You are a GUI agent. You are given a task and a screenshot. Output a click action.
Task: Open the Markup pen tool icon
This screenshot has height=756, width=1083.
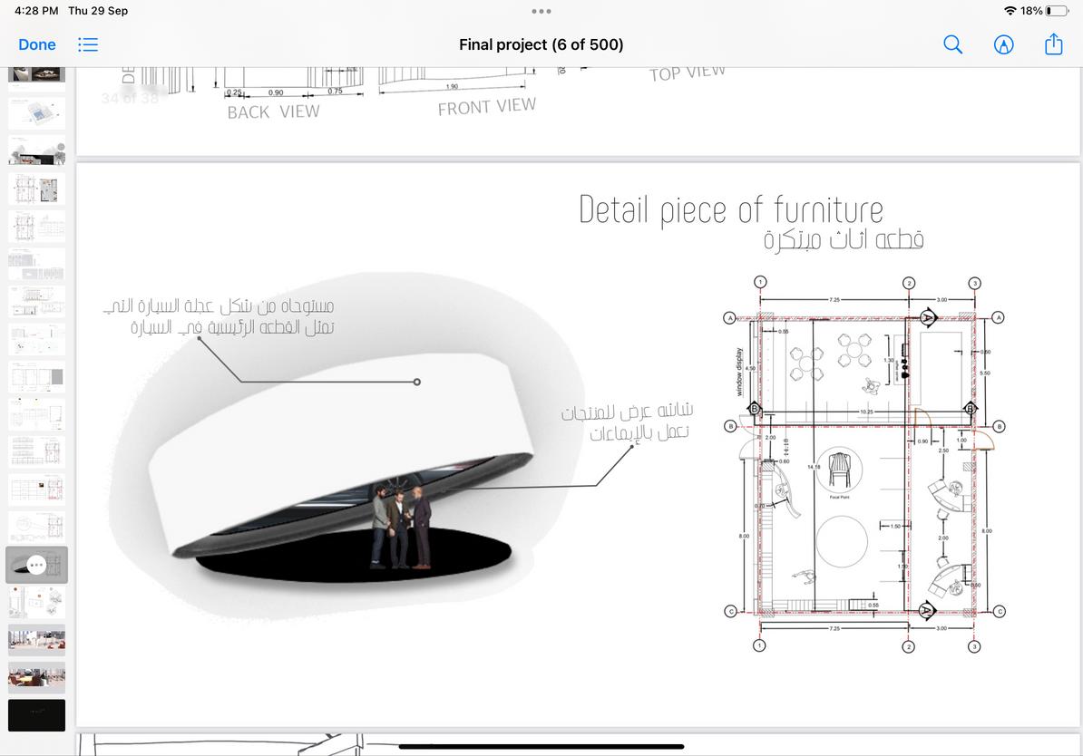click(x=1003, y=45)
